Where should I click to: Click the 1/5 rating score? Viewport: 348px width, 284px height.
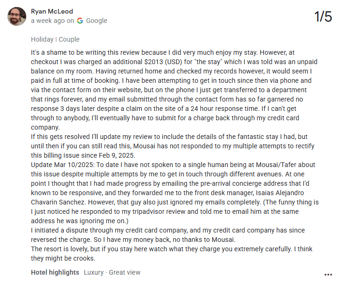(x=323, y=17)
